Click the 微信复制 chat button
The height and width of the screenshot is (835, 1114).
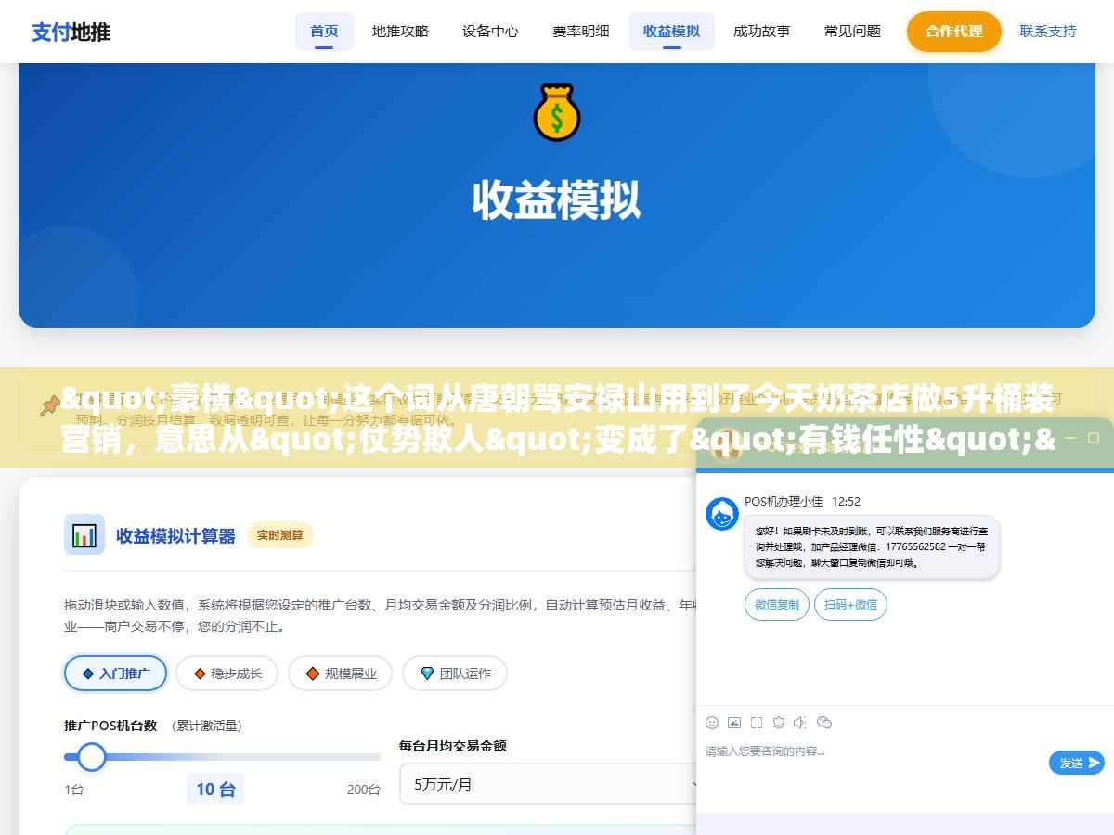click(x=777, y=605)
